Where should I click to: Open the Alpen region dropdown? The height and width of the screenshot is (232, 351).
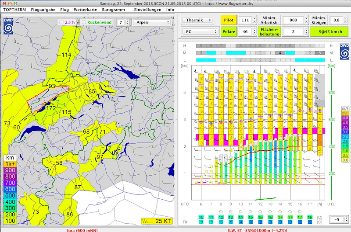pyautogui.click(x=152, y=22)
